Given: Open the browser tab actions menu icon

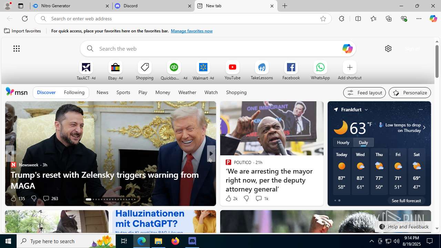Looking at the screenshot, I should pos(21,6).
